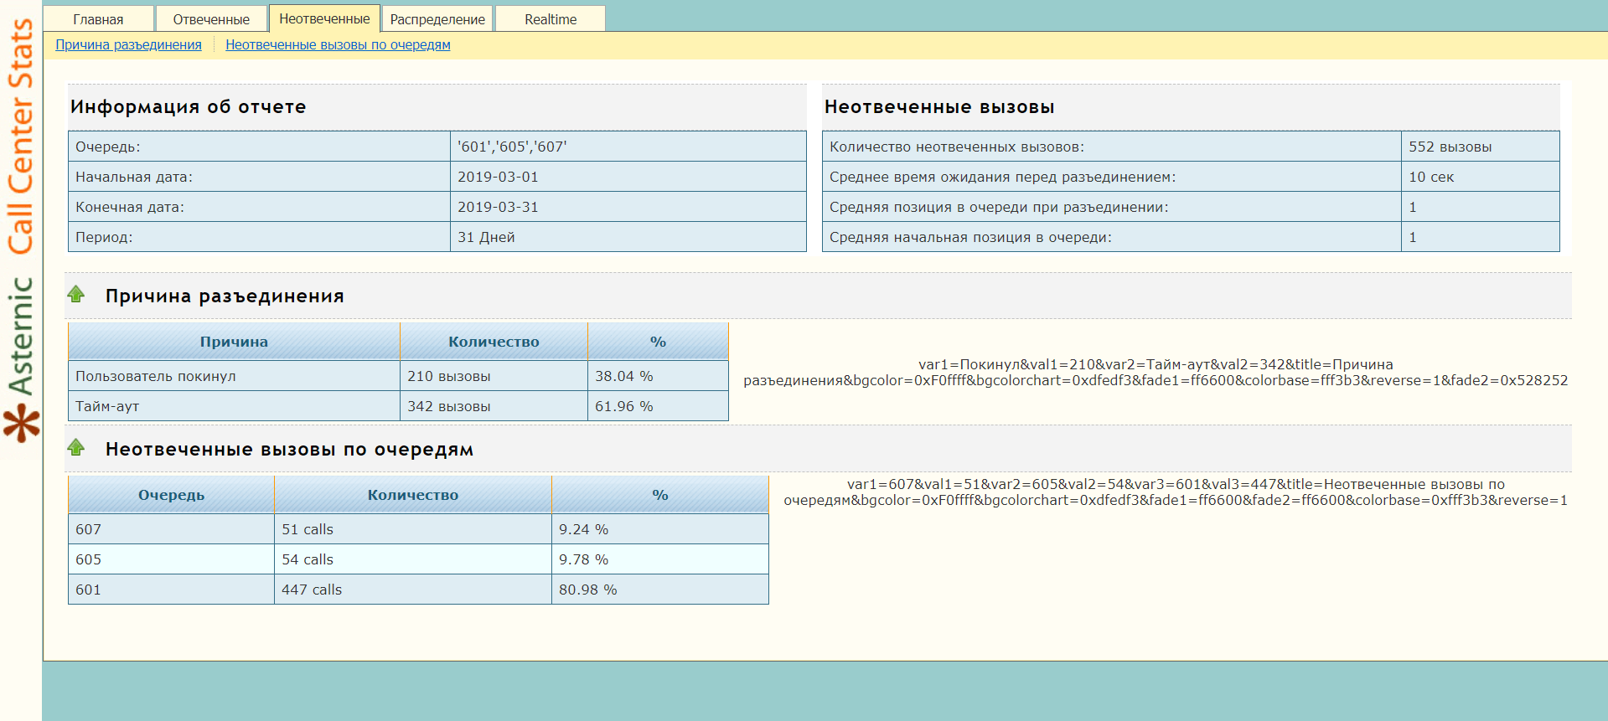This screenshot has width=1608, height=721.
Task: Click the 38.04 % value
Action: 624,376
